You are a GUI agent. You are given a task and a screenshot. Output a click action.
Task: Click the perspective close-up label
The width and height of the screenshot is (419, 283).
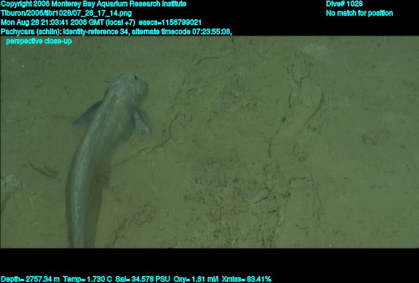[38, 41]
